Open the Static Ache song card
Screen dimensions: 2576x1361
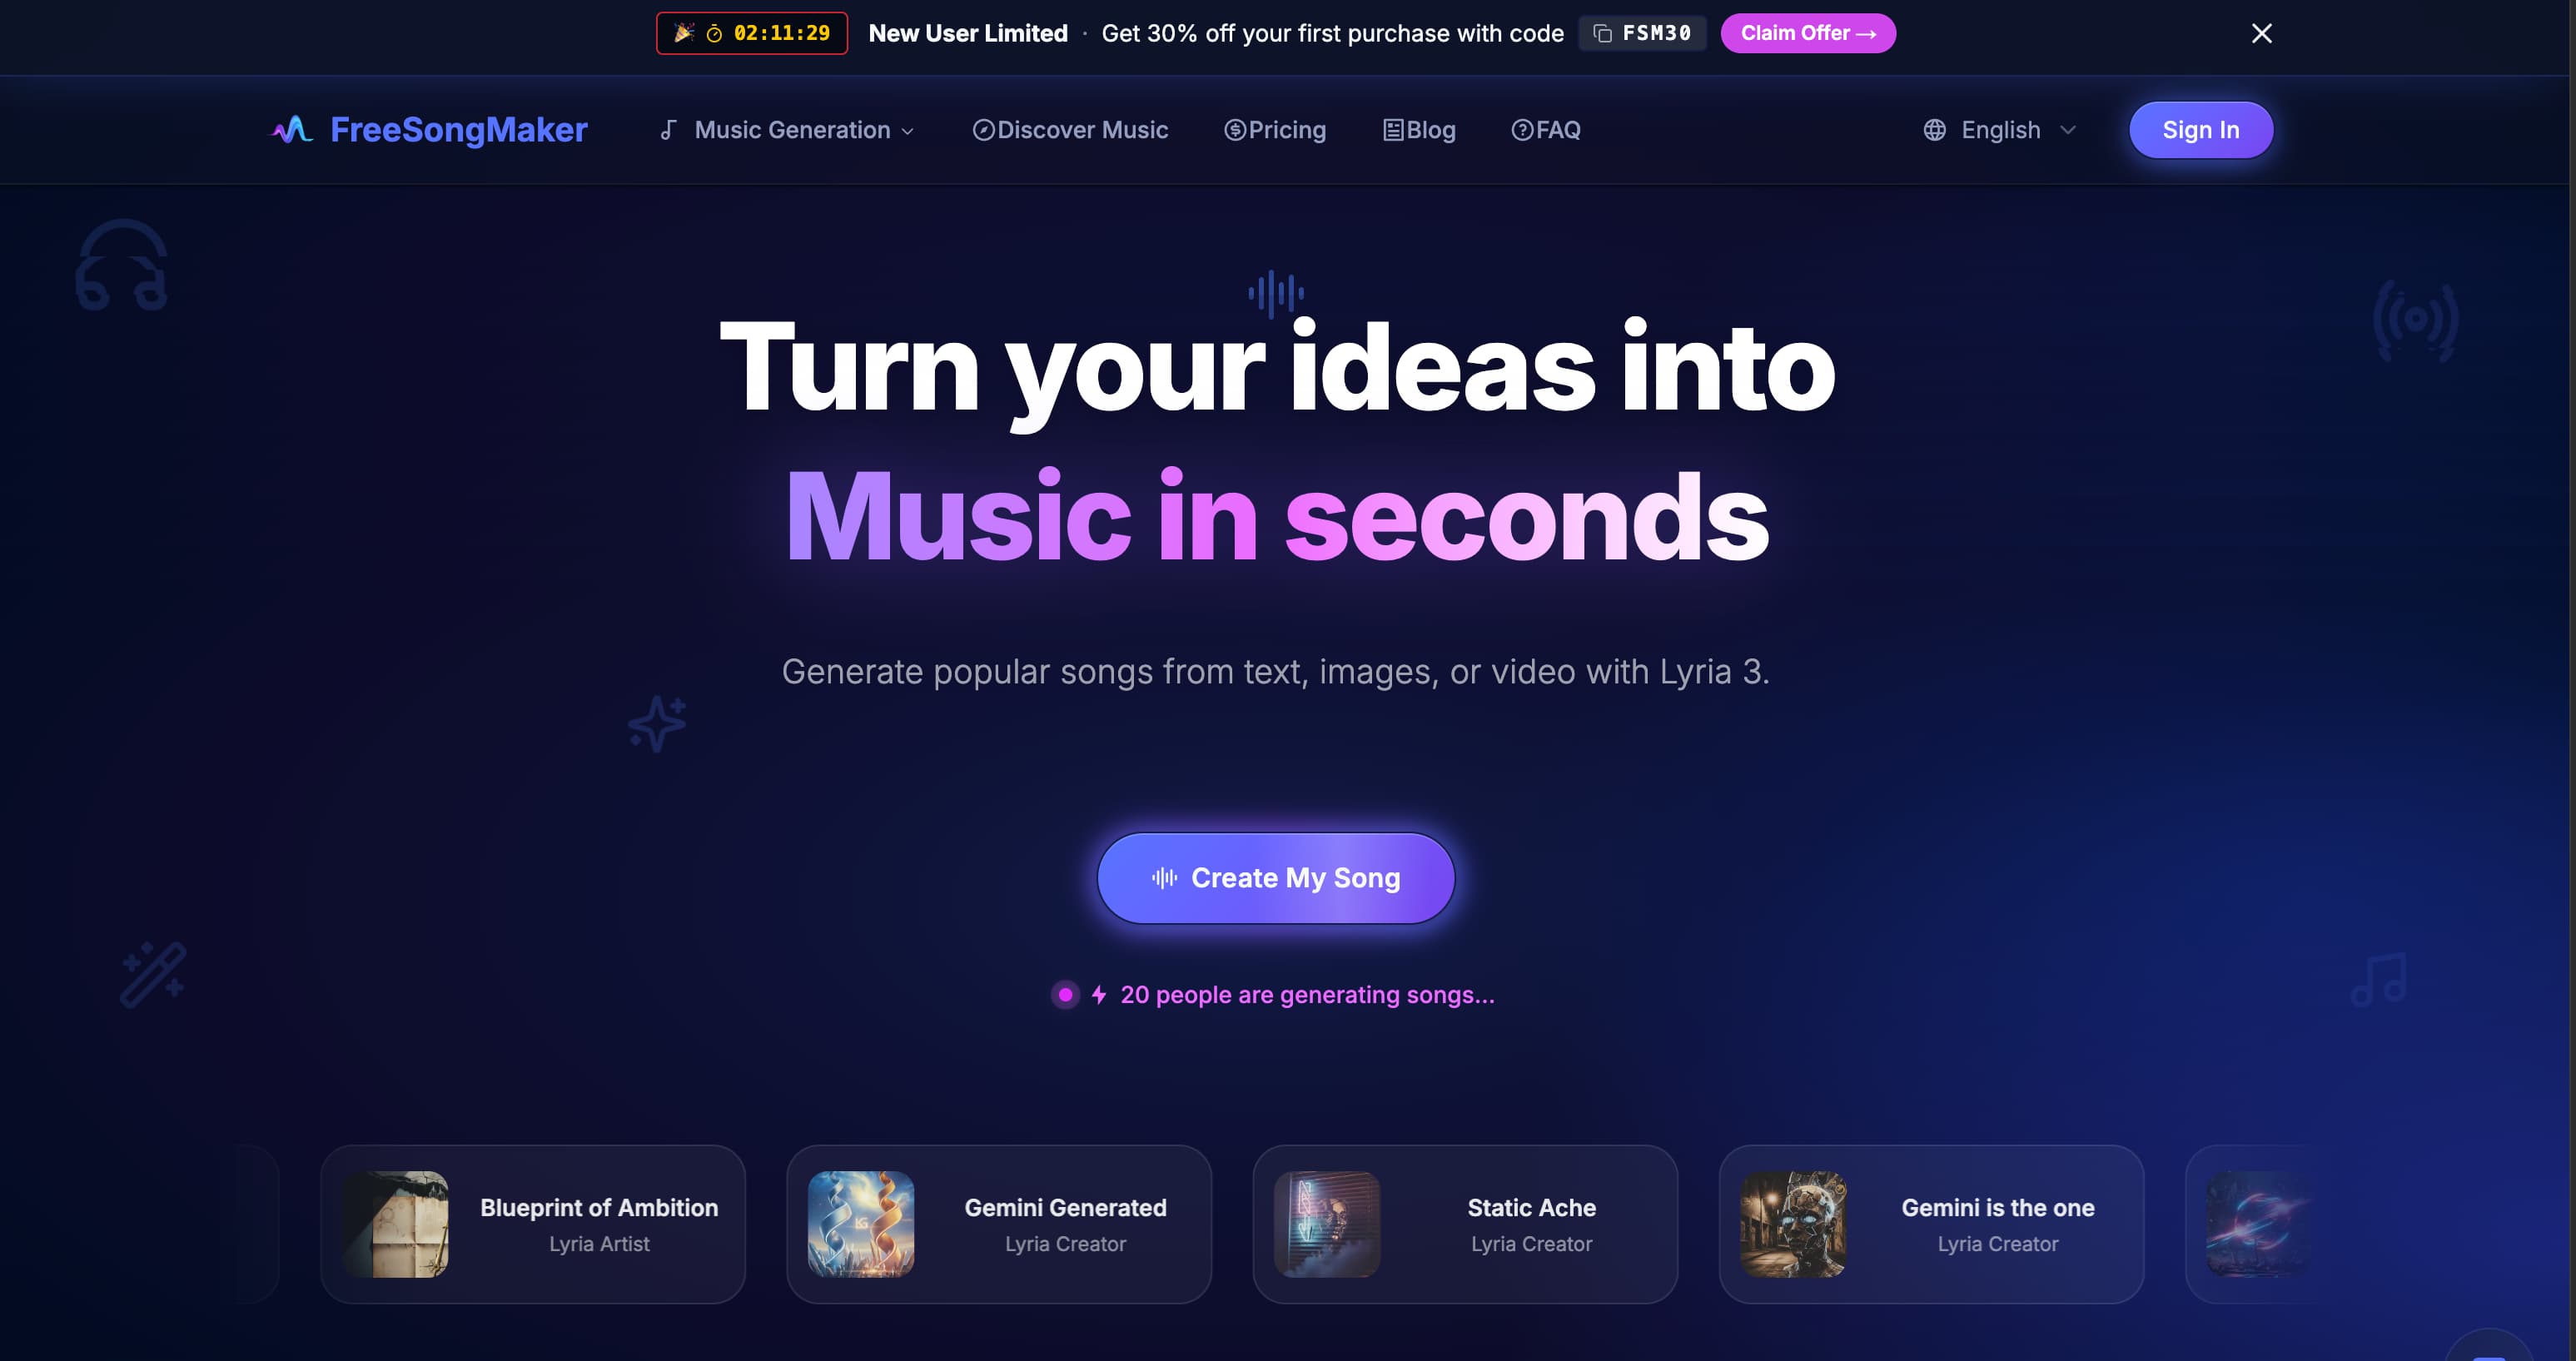[x=1464, y=1224]
